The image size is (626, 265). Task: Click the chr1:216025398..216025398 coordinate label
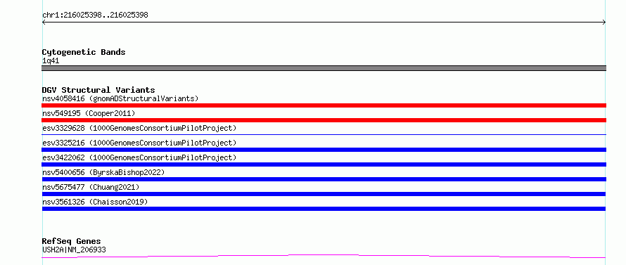point(95,15)
